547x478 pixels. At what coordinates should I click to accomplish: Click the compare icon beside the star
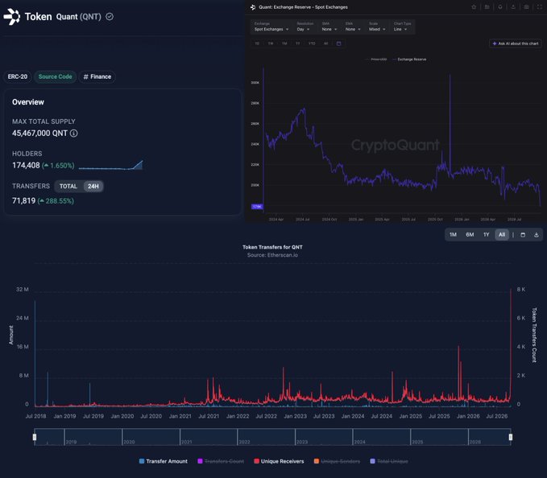(487, 7)
